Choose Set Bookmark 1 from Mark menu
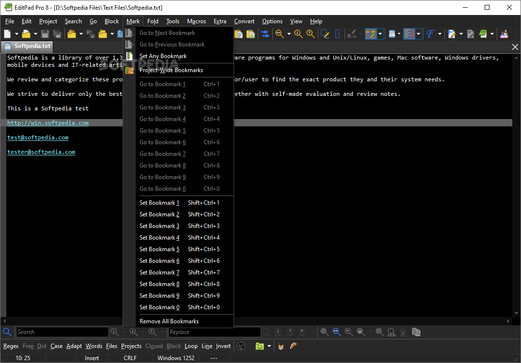The image size is (521, 363). pyautogui.click(x=178, y=203)
